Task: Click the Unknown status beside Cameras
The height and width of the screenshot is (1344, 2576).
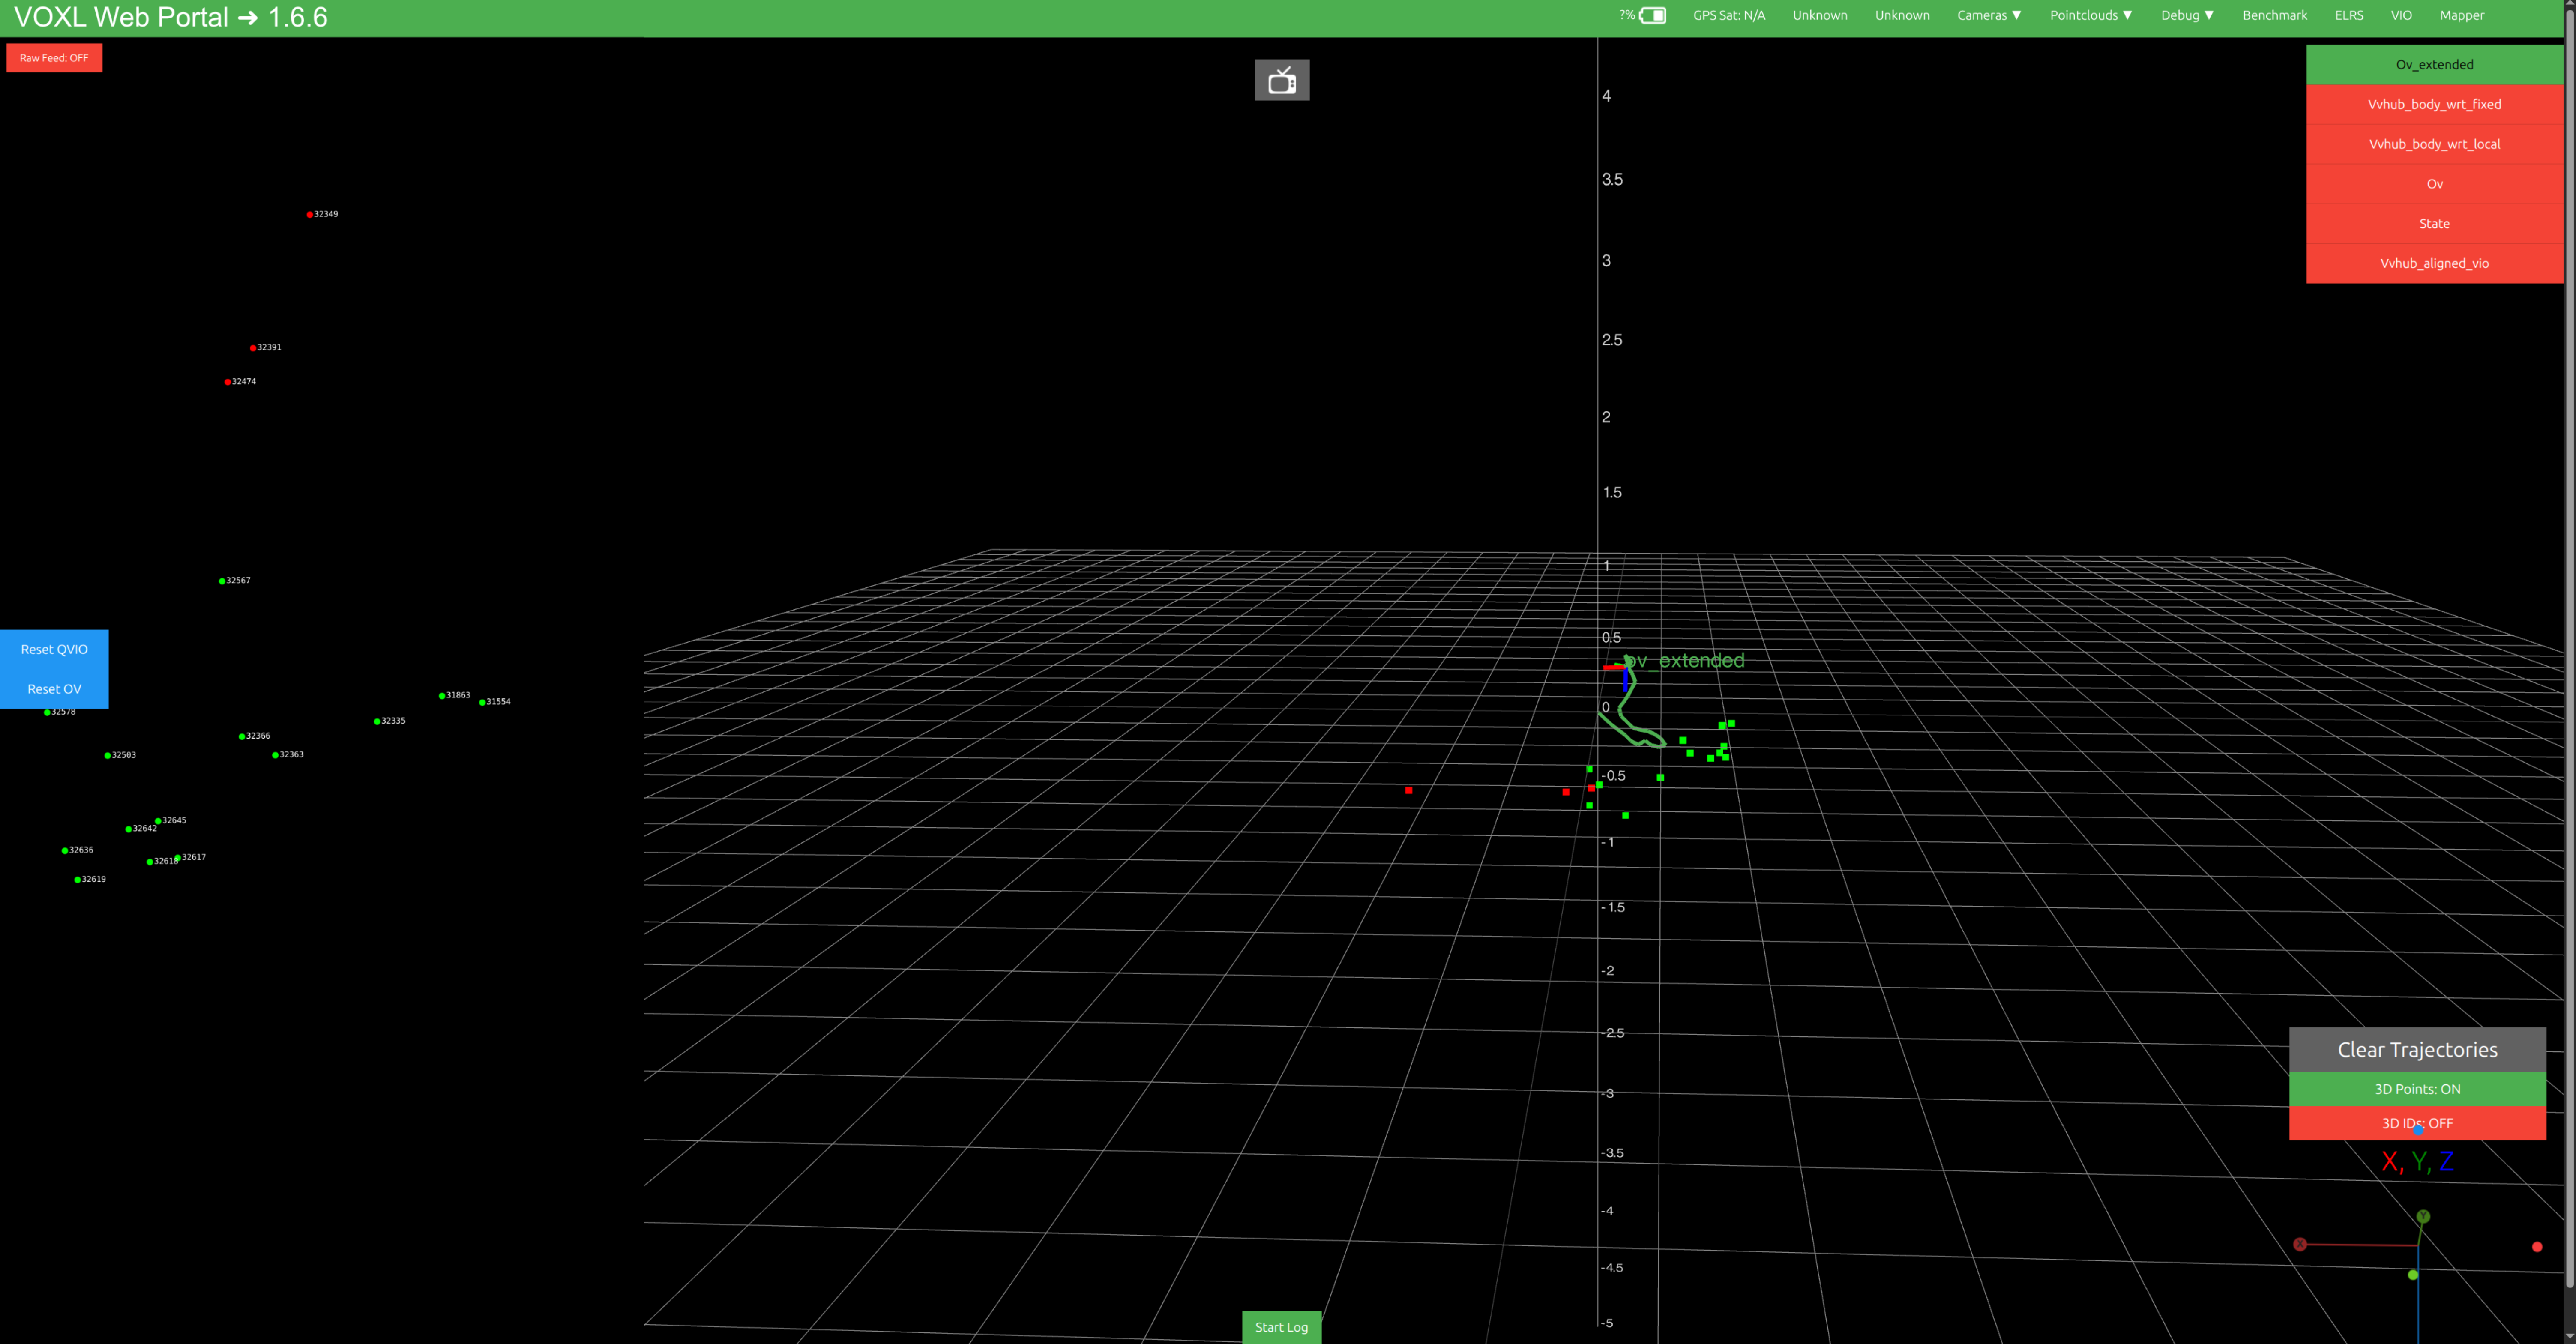Action: pyautogui.click(x=1902, y=15)
